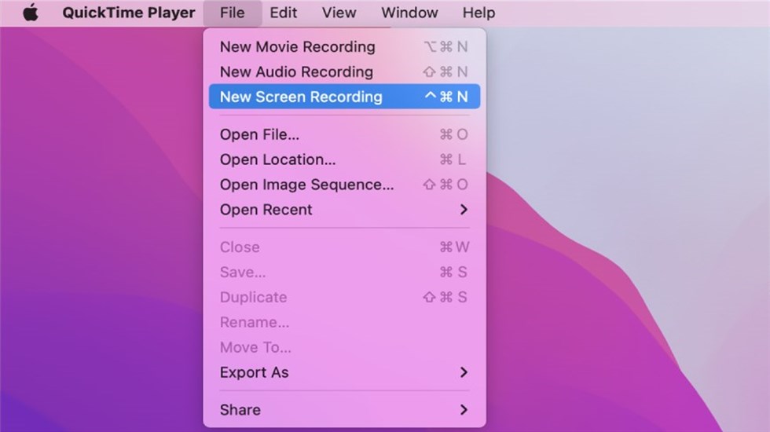Viewport: 770px width, 432px height.
Task: Click the dimmed Move To... item
Action: point(344,347)
